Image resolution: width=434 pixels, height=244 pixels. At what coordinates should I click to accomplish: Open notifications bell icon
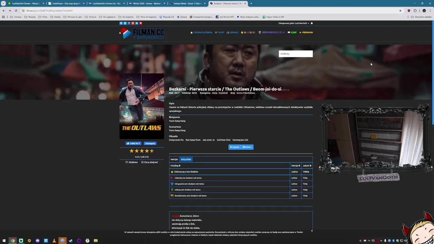click(x=312, y=23)
